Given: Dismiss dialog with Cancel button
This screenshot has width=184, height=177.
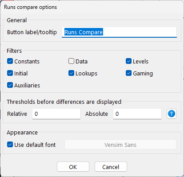Looking at the screenshot, I should 111,167.
